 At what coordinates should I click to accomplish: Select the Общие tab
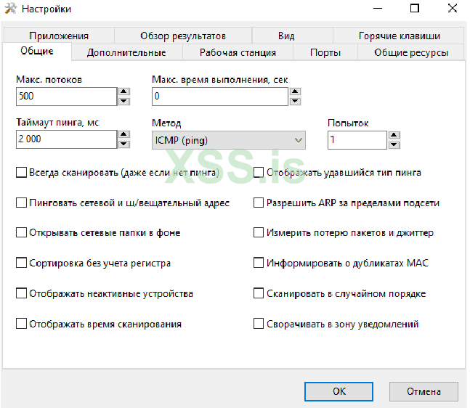(37, 52)
